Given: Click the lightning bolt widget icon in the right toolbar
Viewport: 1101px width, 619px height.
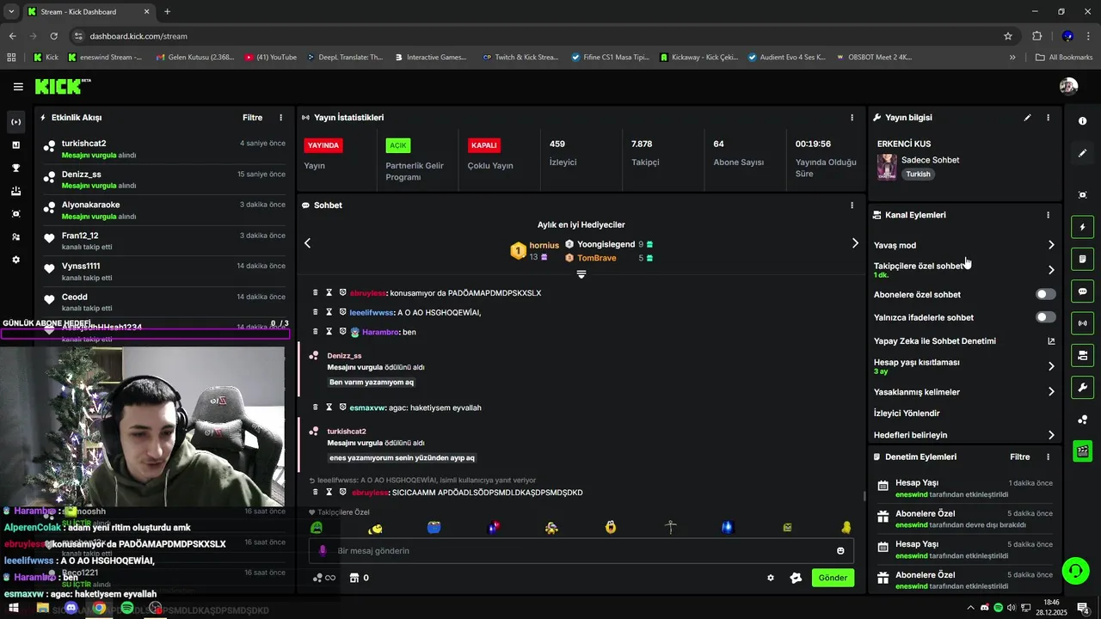Looking at the screenshot, I should (1083, 228).
